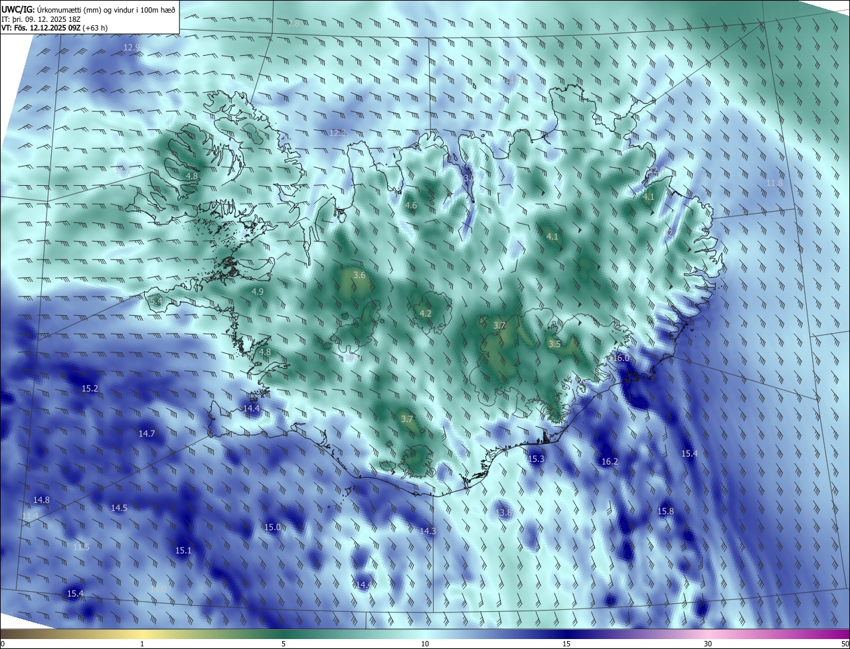Click the 16.2 value label on the map

(610, 461)
